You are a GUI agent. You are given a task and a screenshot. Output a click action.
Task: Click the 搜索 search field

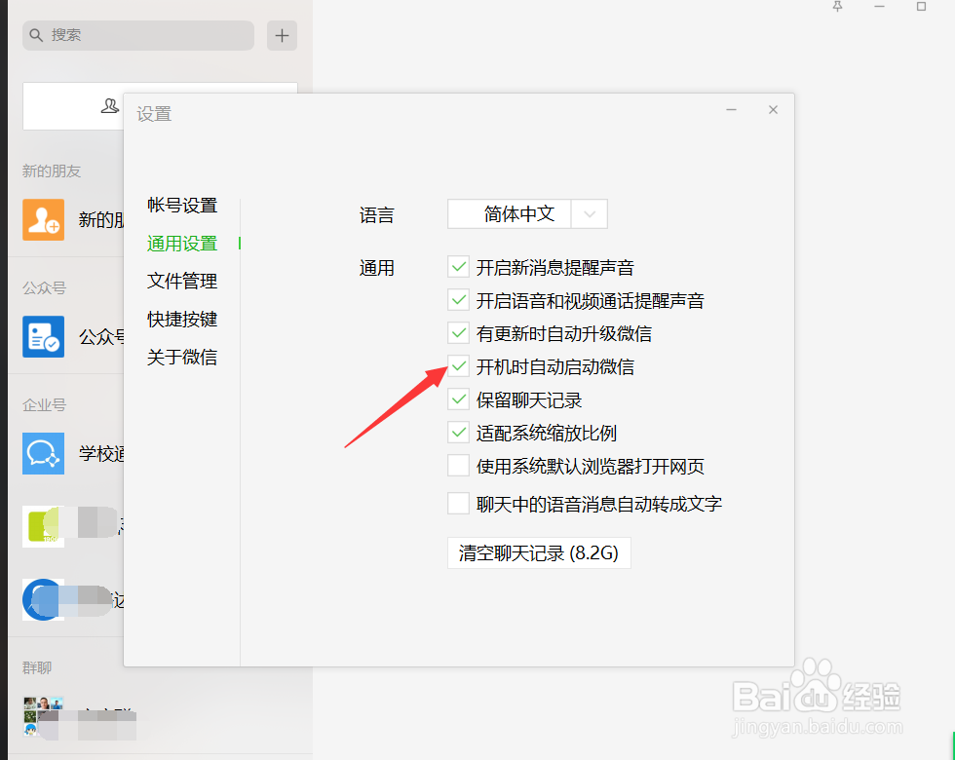pyautogui.click(x=138, y=35)
